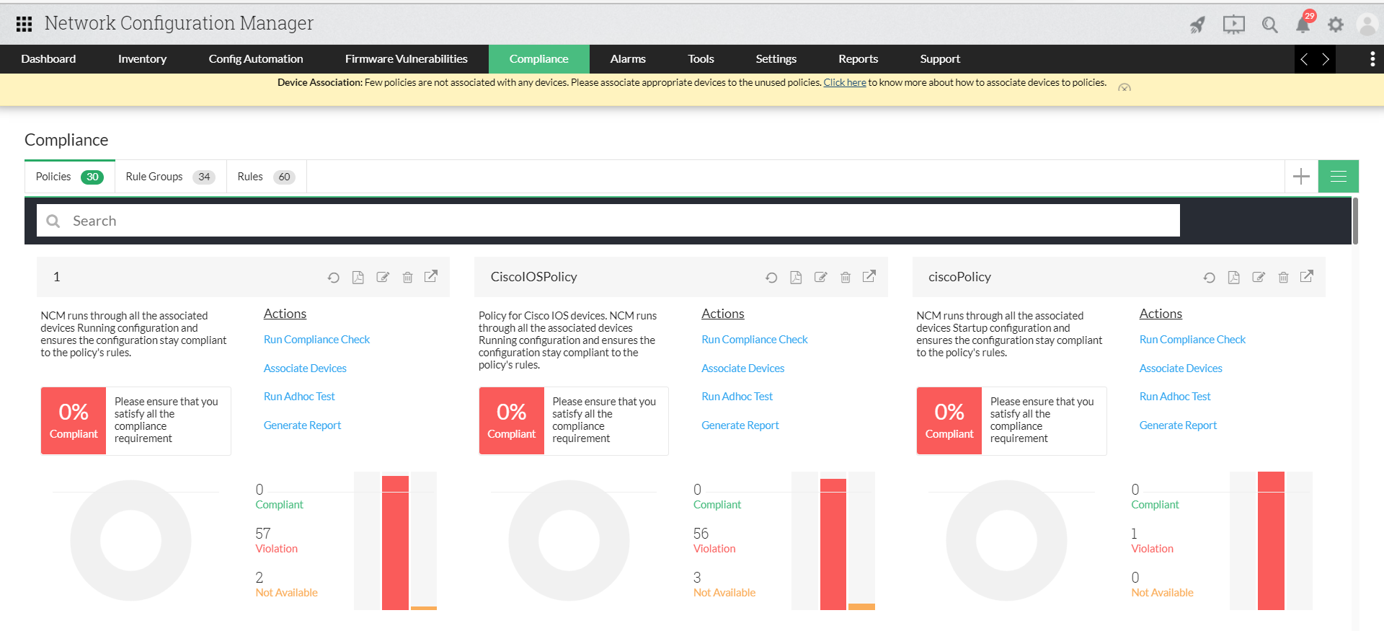Screen dimensions: 1384x631
Task: Export policy 1 as PDF icon
Action: 358,278
